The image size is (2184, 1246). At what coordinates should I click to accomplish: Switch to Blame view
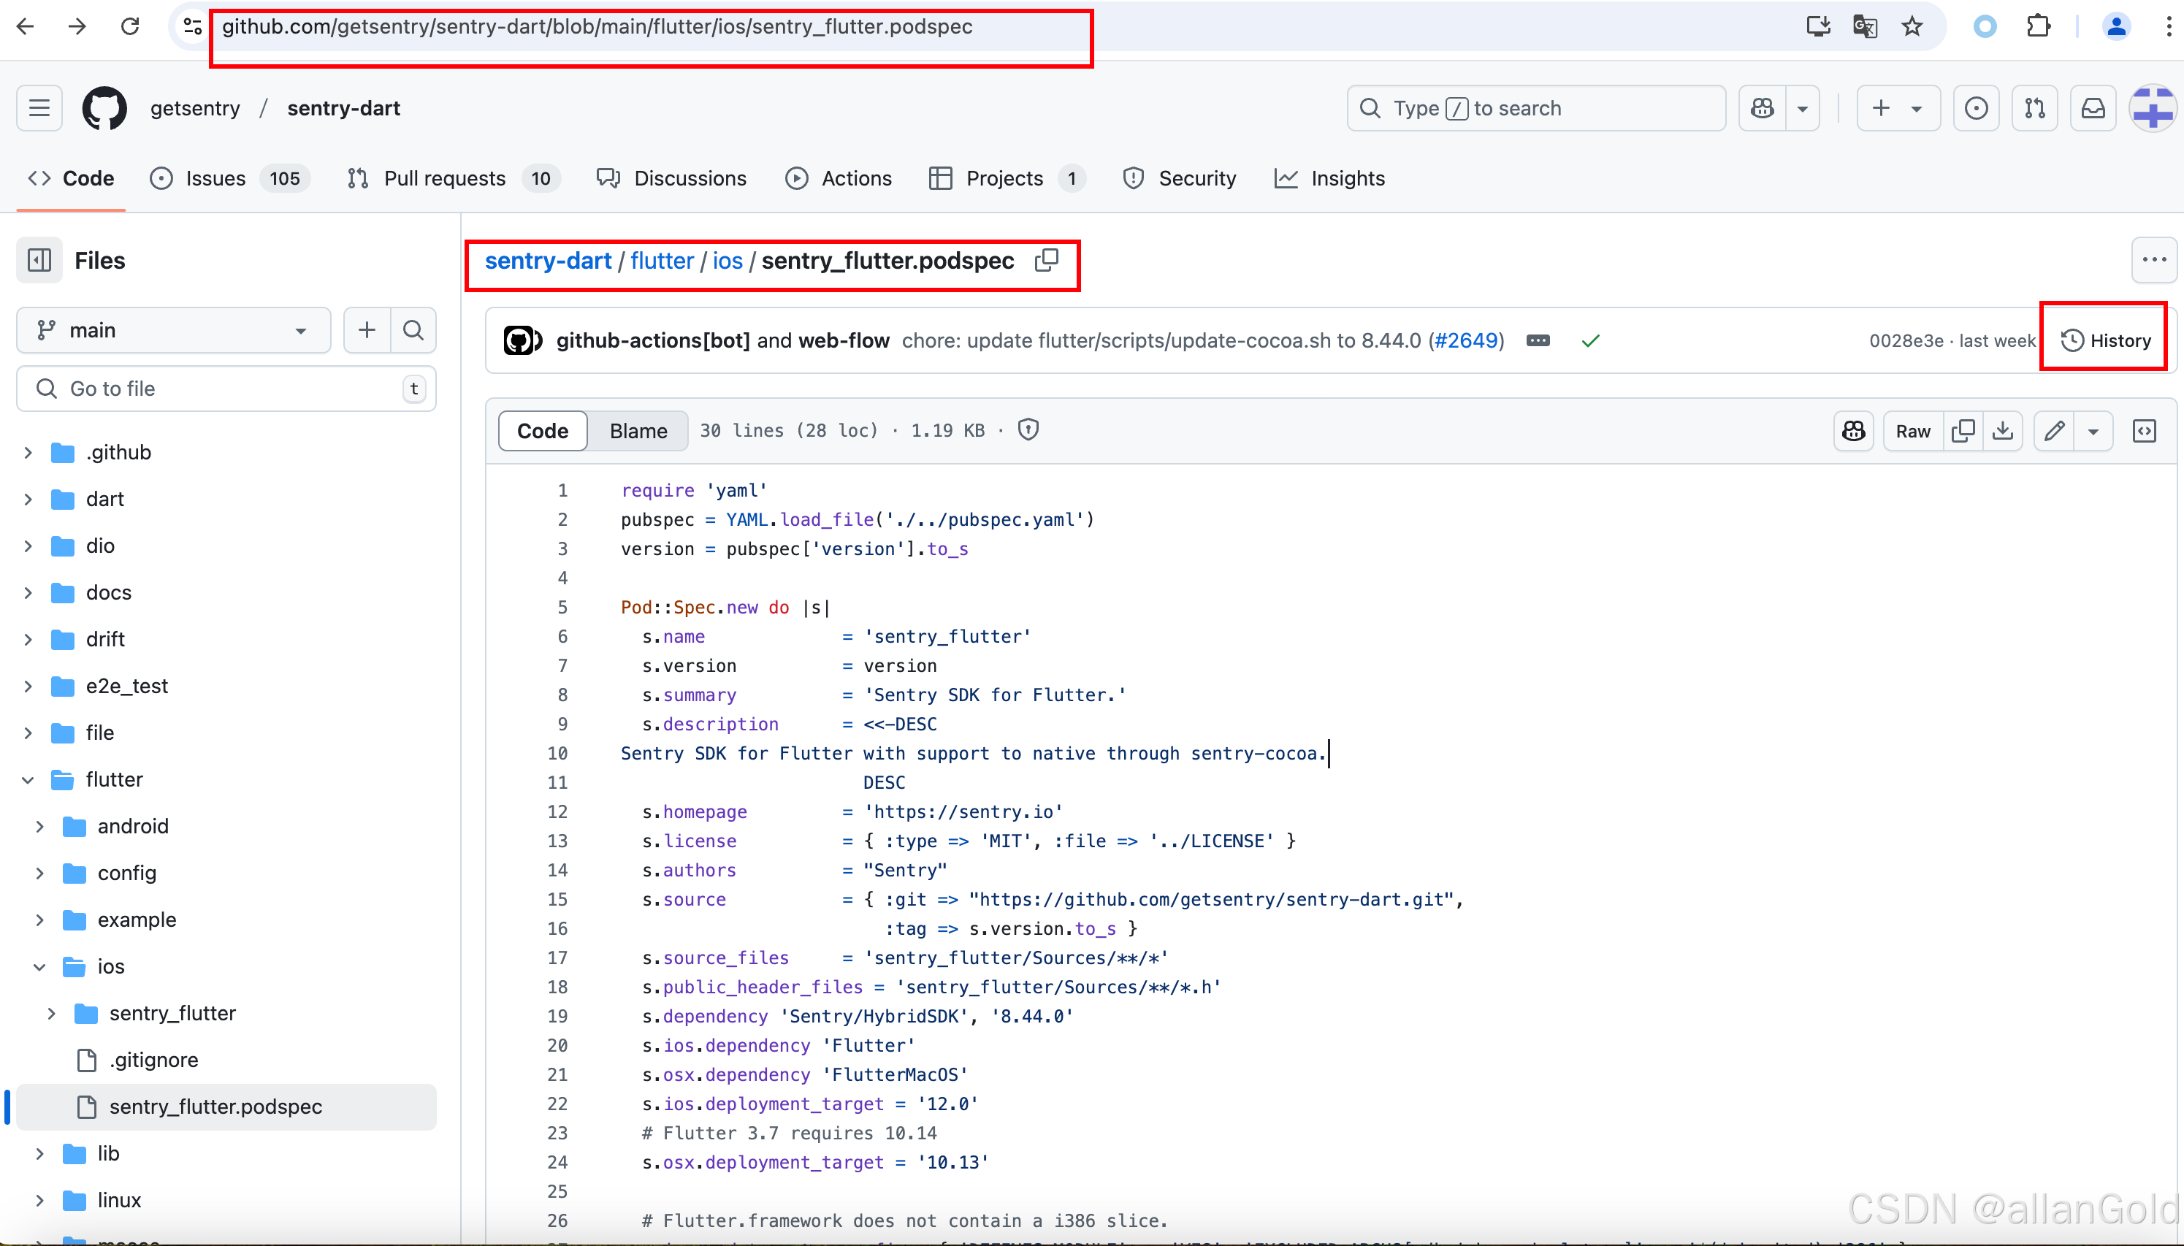(x=638, y=430)
